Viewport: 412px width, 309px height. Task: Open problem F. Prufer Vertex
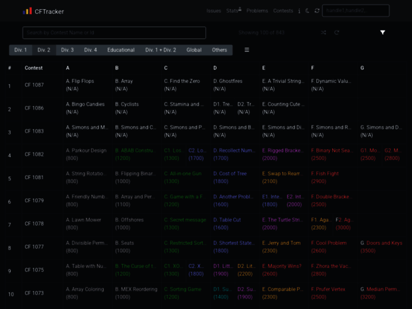point(328,289)
